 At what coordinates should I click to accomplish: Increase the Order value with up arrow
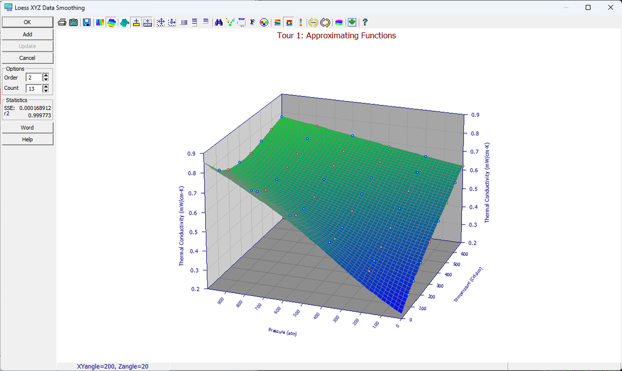click(x=46, y=75)
